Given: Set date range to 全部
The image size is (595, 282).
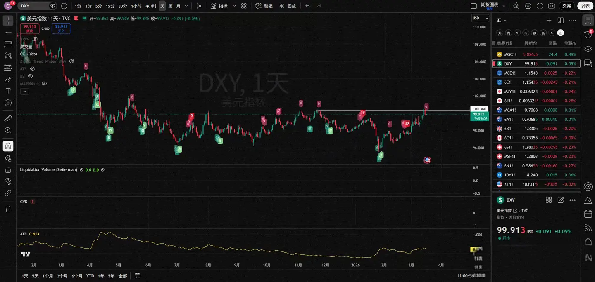Looking at the screenshot, I should point(123,276).
